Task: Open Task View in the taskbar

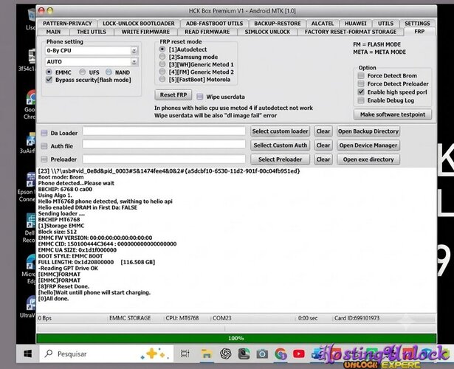Action: [185, 354]
